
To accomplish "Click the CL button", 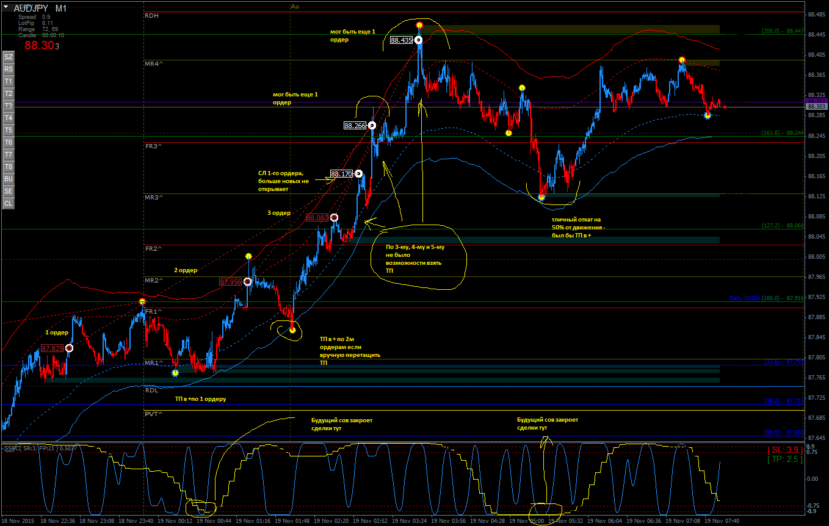I will coord(9,203).
